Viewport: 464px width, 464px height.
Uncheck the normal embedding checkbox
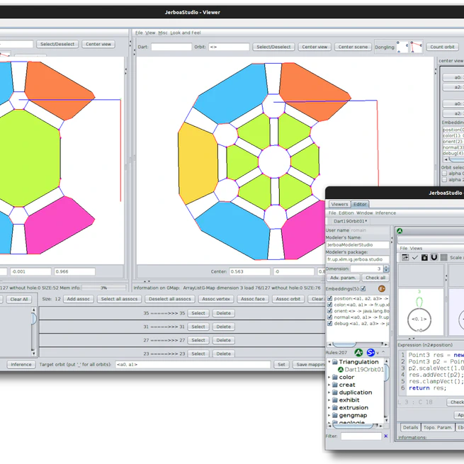pos(330,317)
